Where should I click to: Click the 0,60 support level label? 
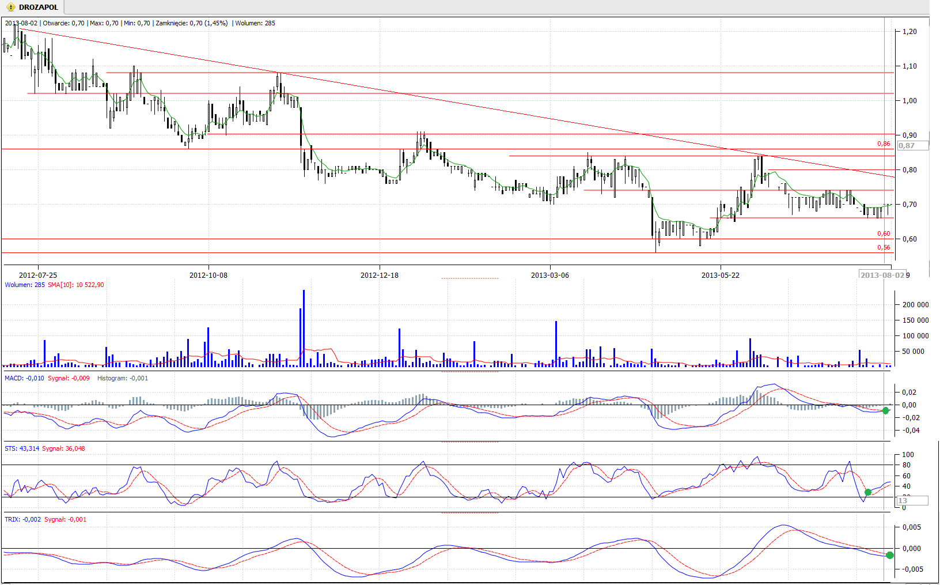pos(884,233)
